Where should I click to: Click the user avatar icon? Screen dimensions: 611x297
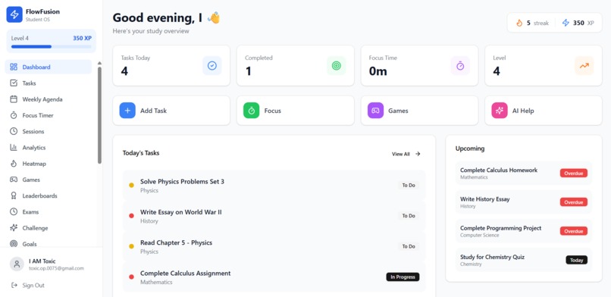17,264
